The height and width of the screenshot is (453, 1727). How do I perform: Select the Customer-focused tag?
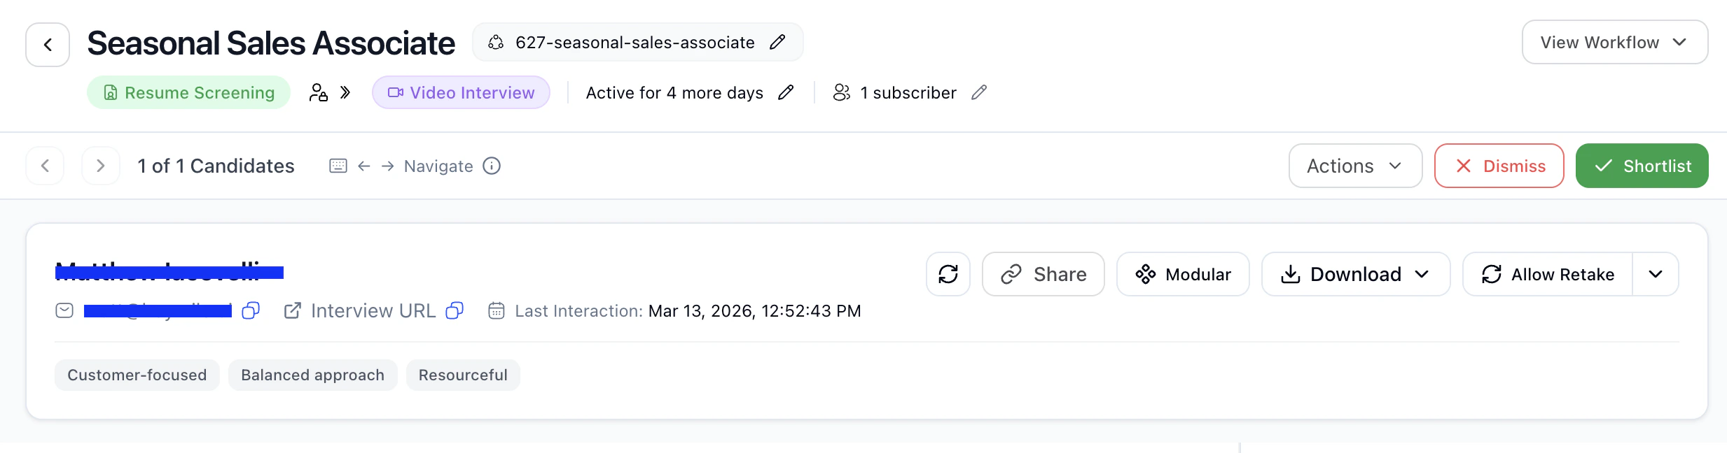pos(137,375)
